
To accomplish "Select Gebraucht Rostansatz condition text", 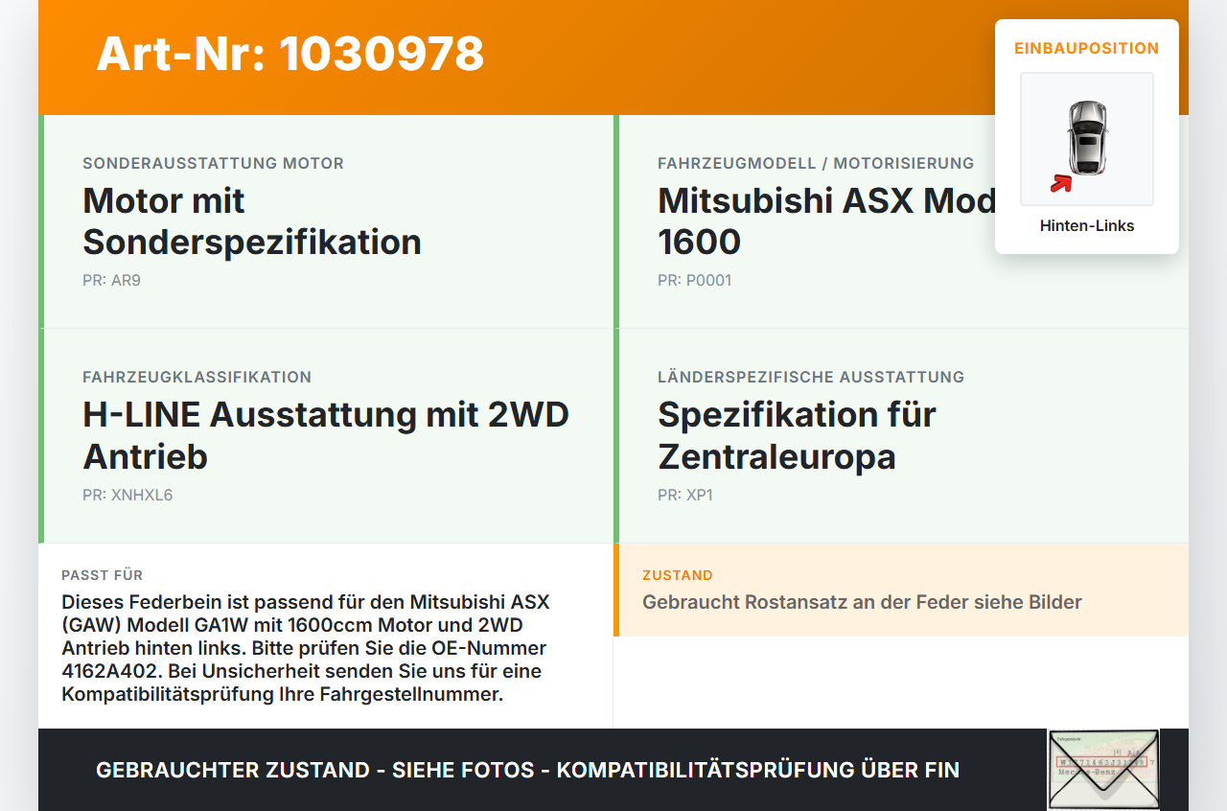I will tap(862, 602).
